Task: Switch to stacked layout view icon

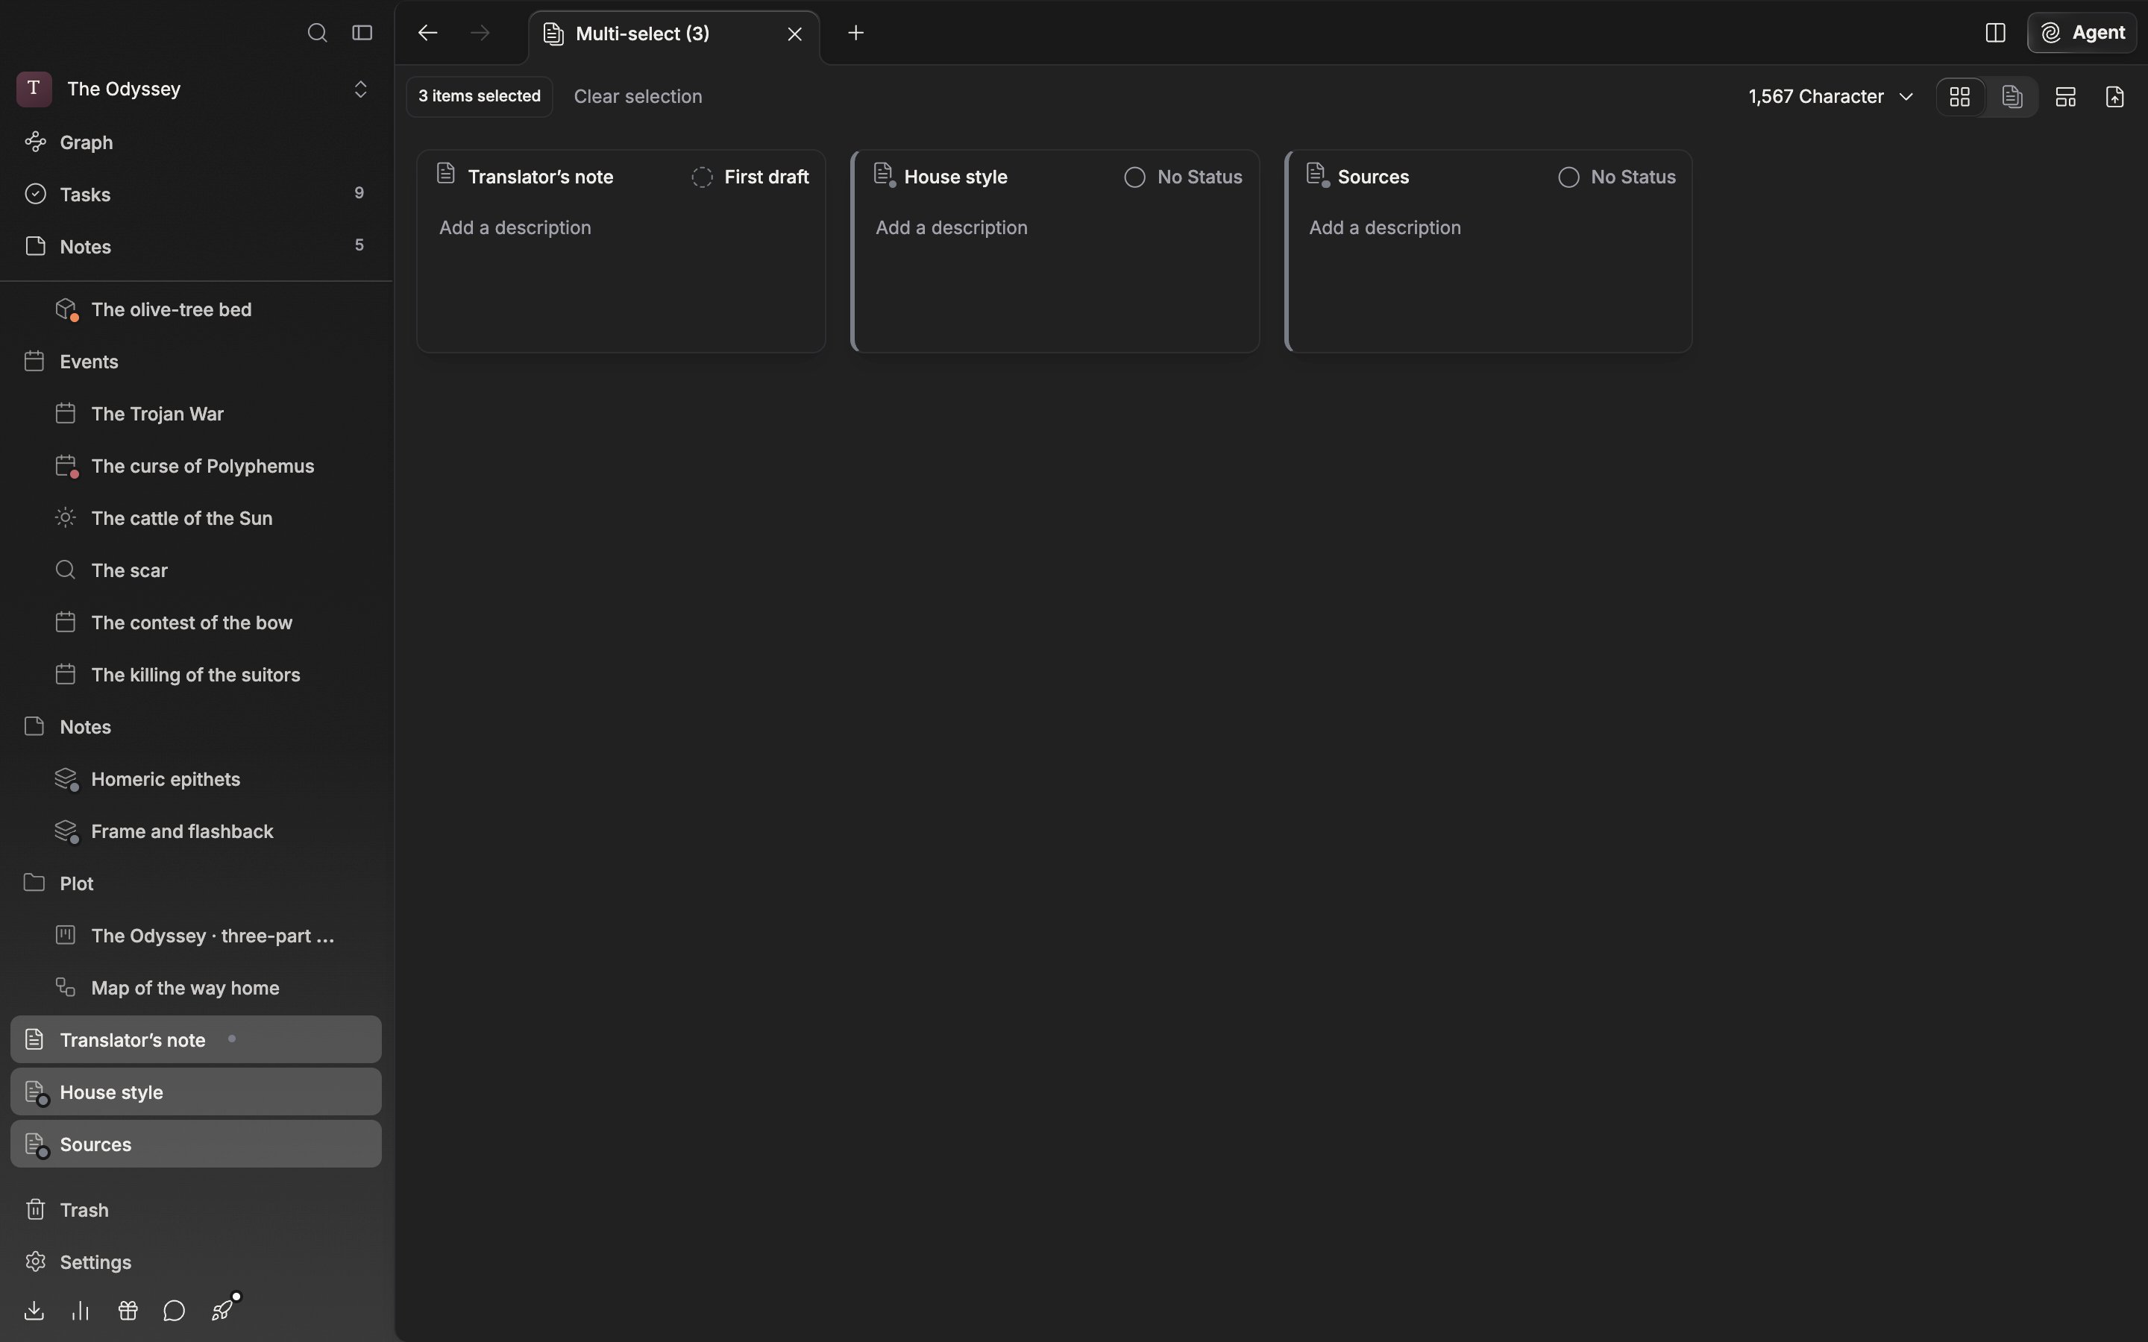Action: click(2065, 97)
